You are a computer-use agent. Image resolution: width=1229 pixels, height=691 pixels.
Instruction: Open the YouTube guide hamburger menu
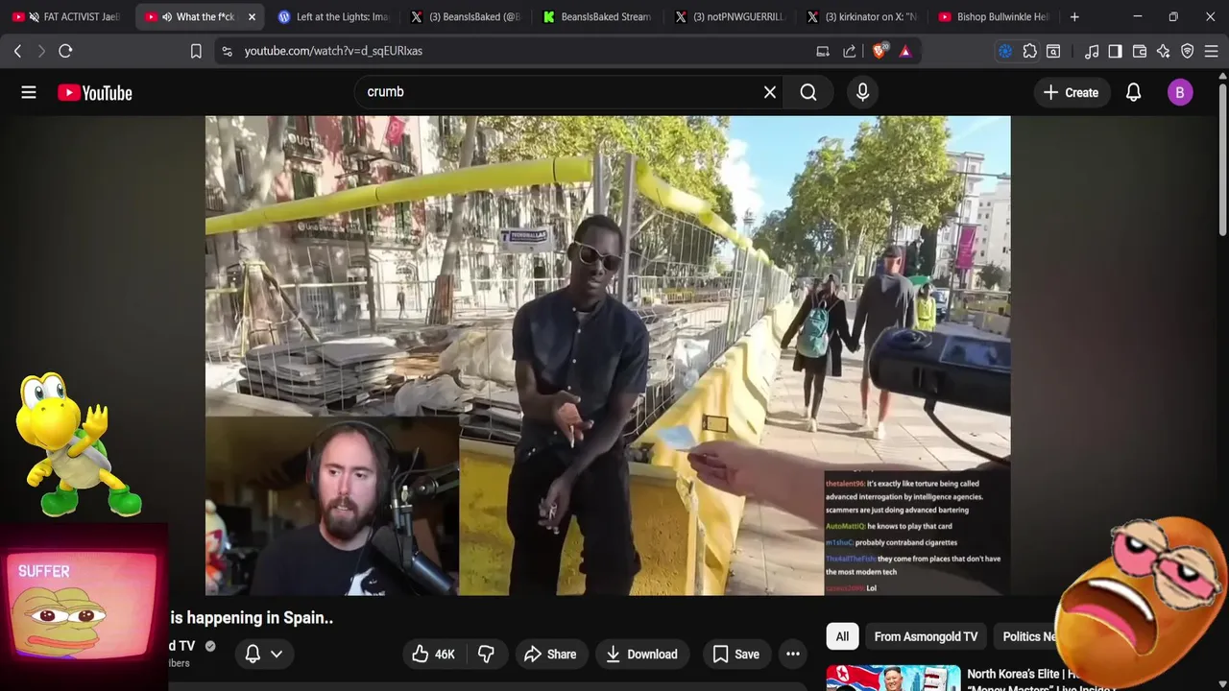pyautogui.click(x=29, y=92)
